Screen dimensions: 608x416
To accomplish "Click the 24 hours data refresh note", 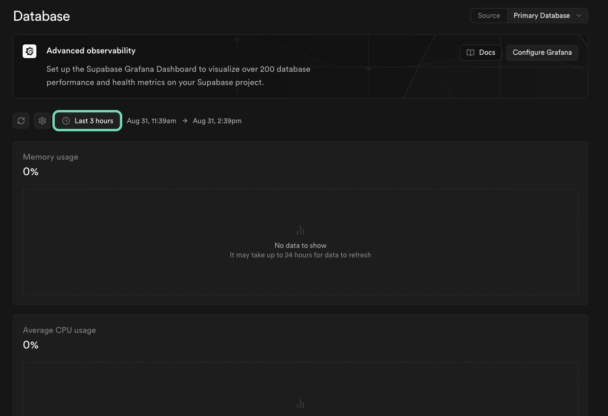I will click(301, 255).
